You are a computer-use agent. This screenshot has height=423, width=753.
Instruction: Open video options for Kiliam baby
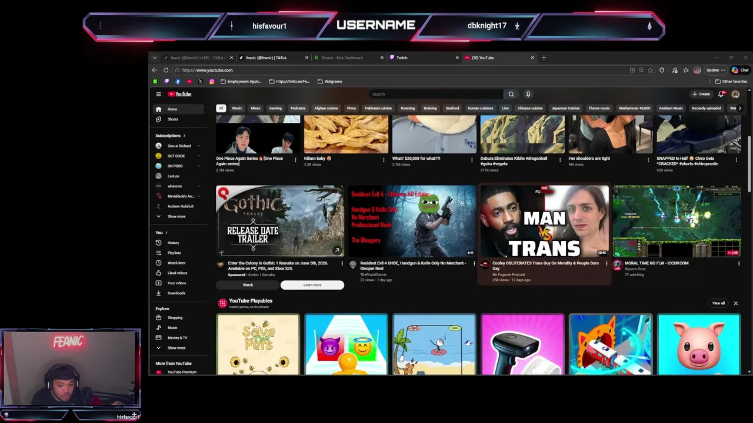[x=384, y=160]
